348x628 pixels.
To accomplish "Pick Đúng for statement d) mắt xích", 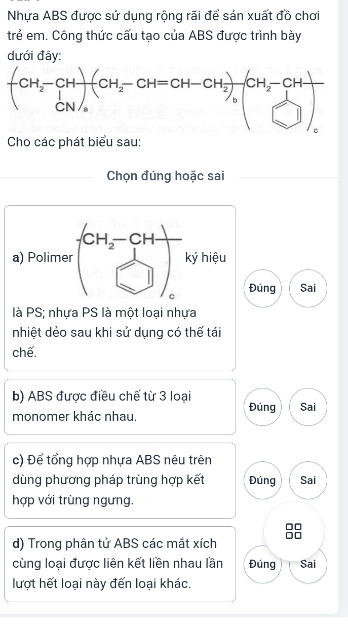I will pyautogui.click(x=263, y=564).
